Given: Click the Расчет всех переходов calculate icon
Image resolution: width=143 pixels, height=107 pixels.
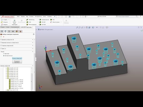Looking at the screenshot, I should pos(15,21).
